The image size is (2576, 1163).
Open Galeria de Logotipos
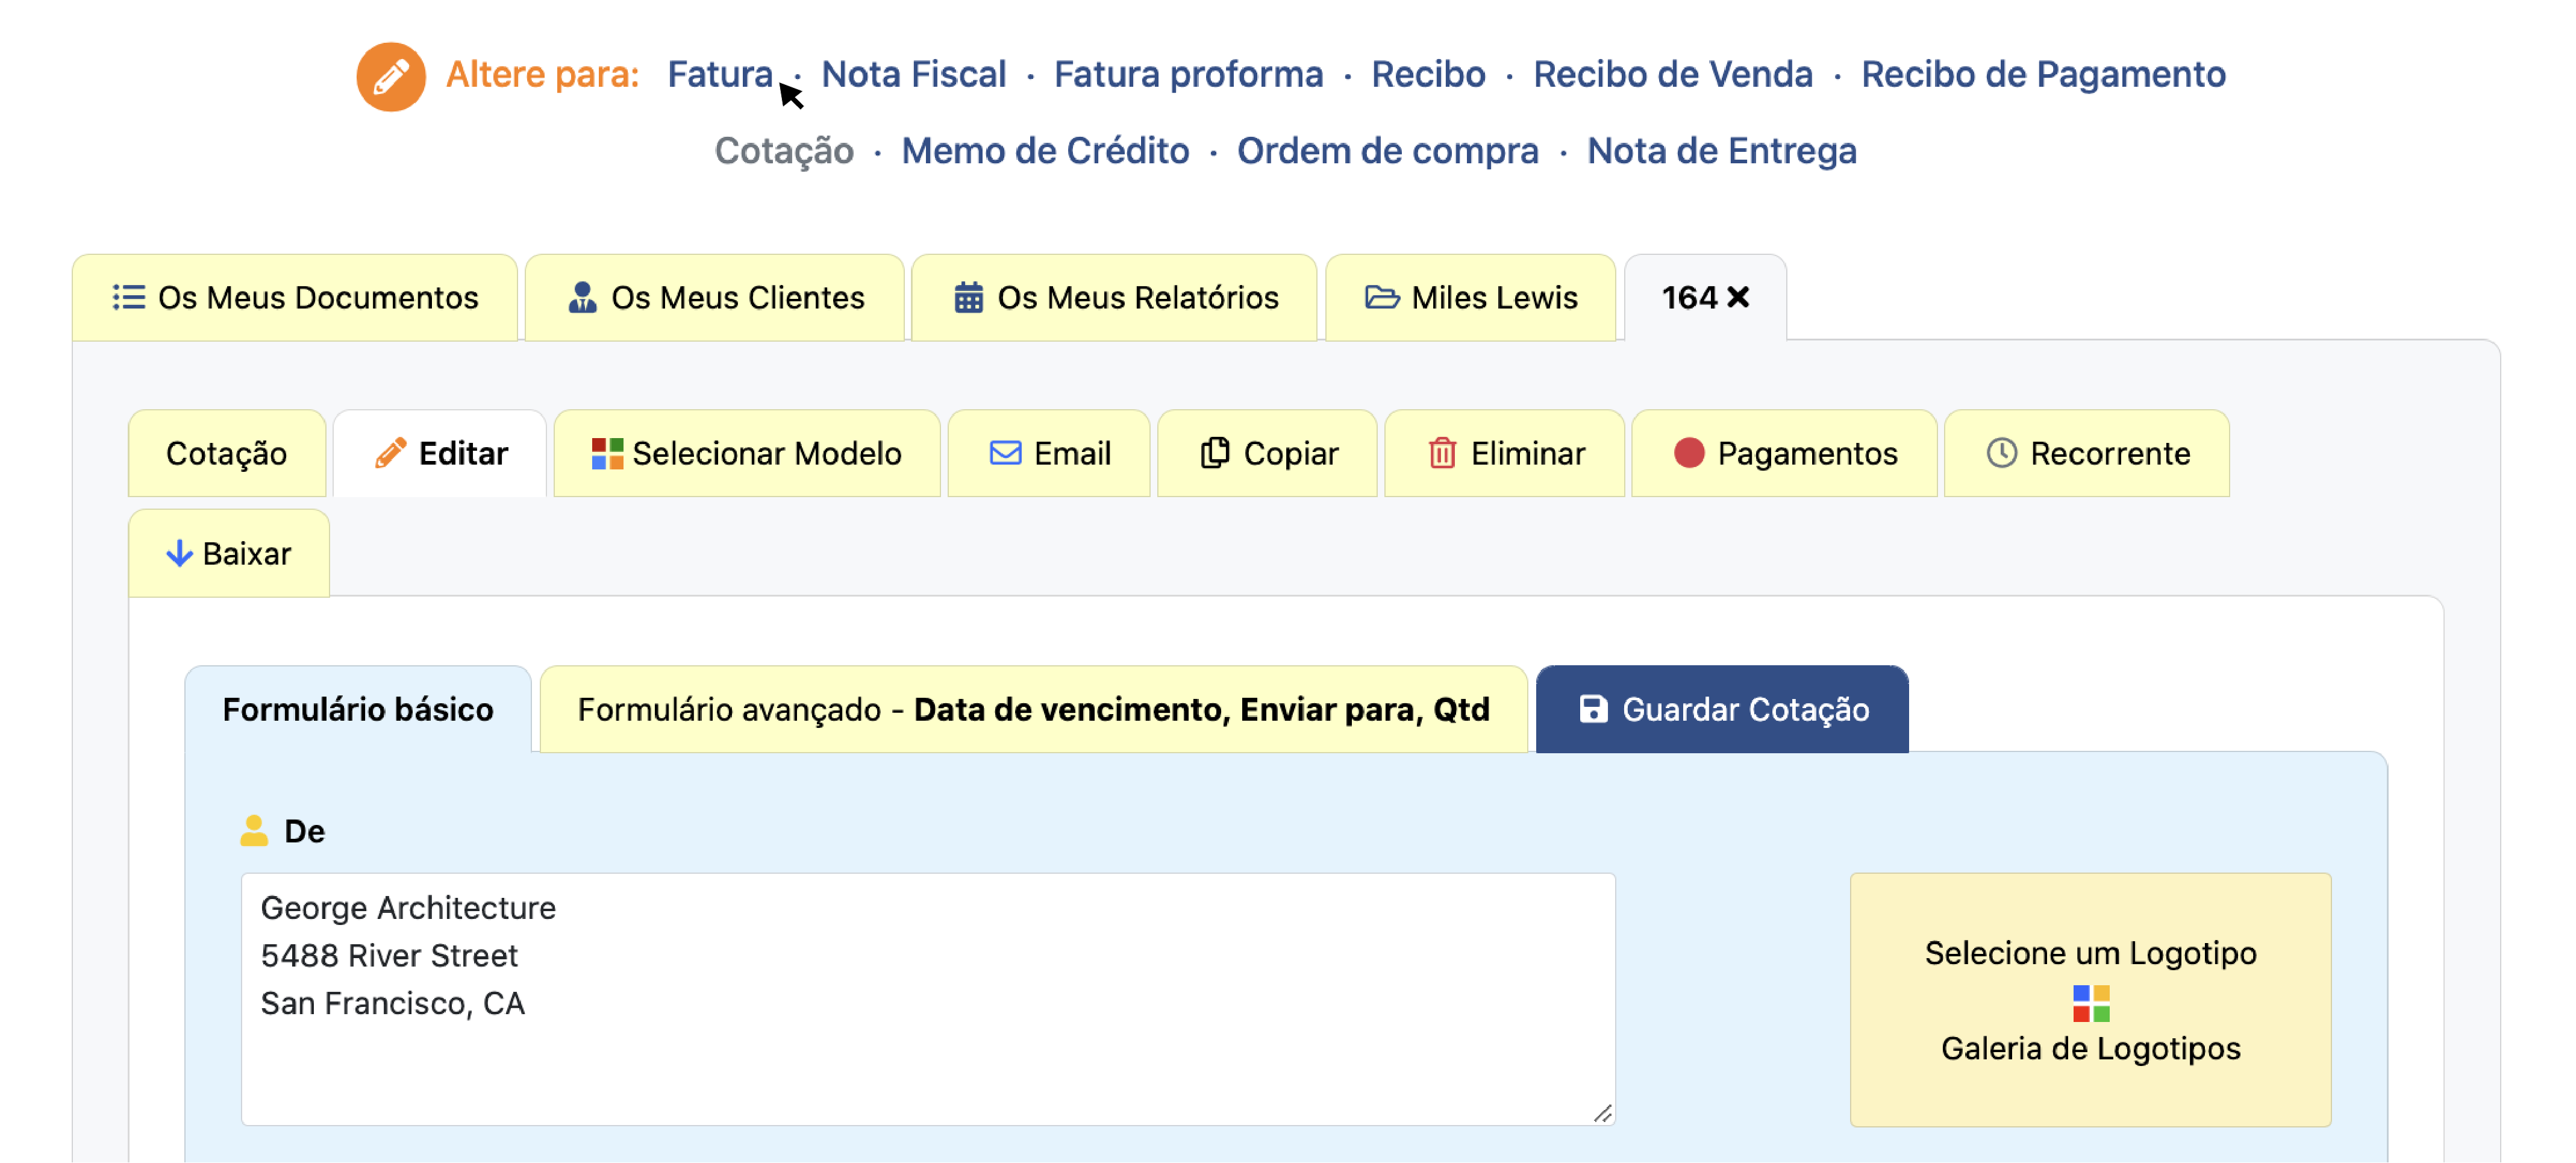point(2090,1048)
